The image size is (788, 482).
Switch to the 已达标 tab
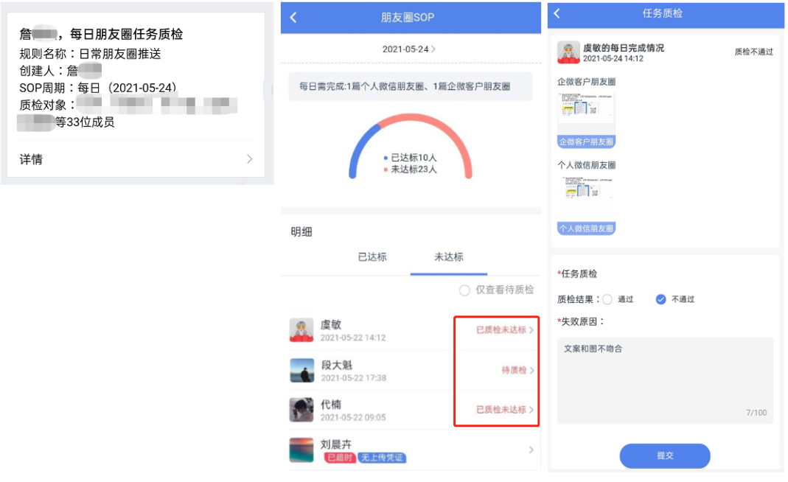[x=372, y=257]
